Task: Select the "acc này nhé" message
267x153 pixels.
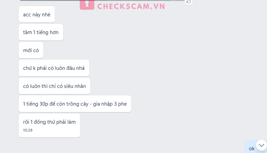Action: [37, 14]
